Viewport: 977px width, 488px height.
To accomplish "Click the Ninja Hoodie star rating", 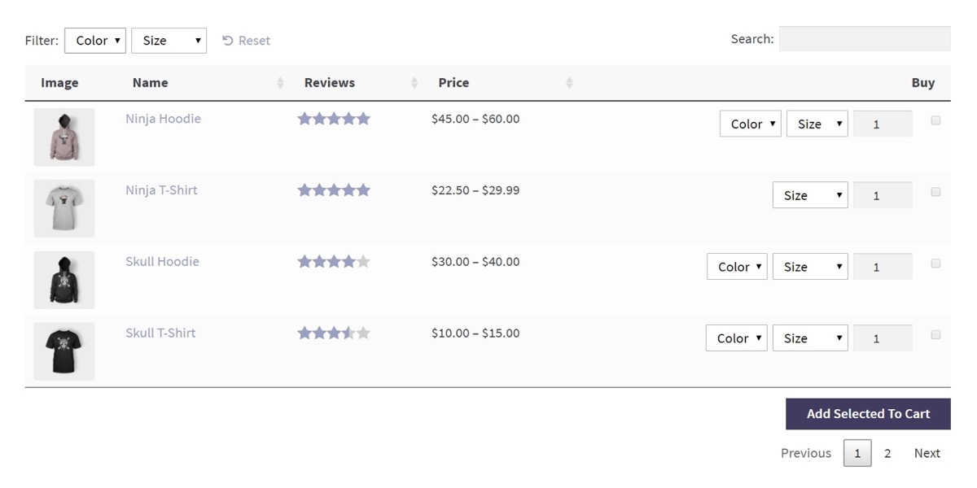I will point(334,119).
